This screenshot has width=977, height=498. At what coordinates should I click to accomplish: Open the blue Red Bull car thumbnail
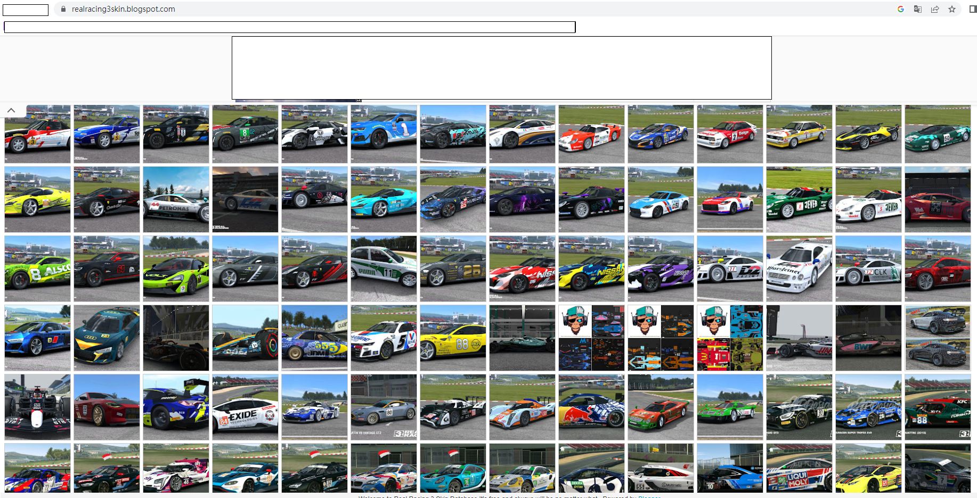tap(591, 407)
